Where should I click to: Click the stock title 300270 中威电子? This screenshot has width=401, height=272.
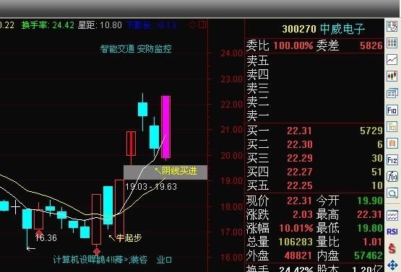(323, 29)
